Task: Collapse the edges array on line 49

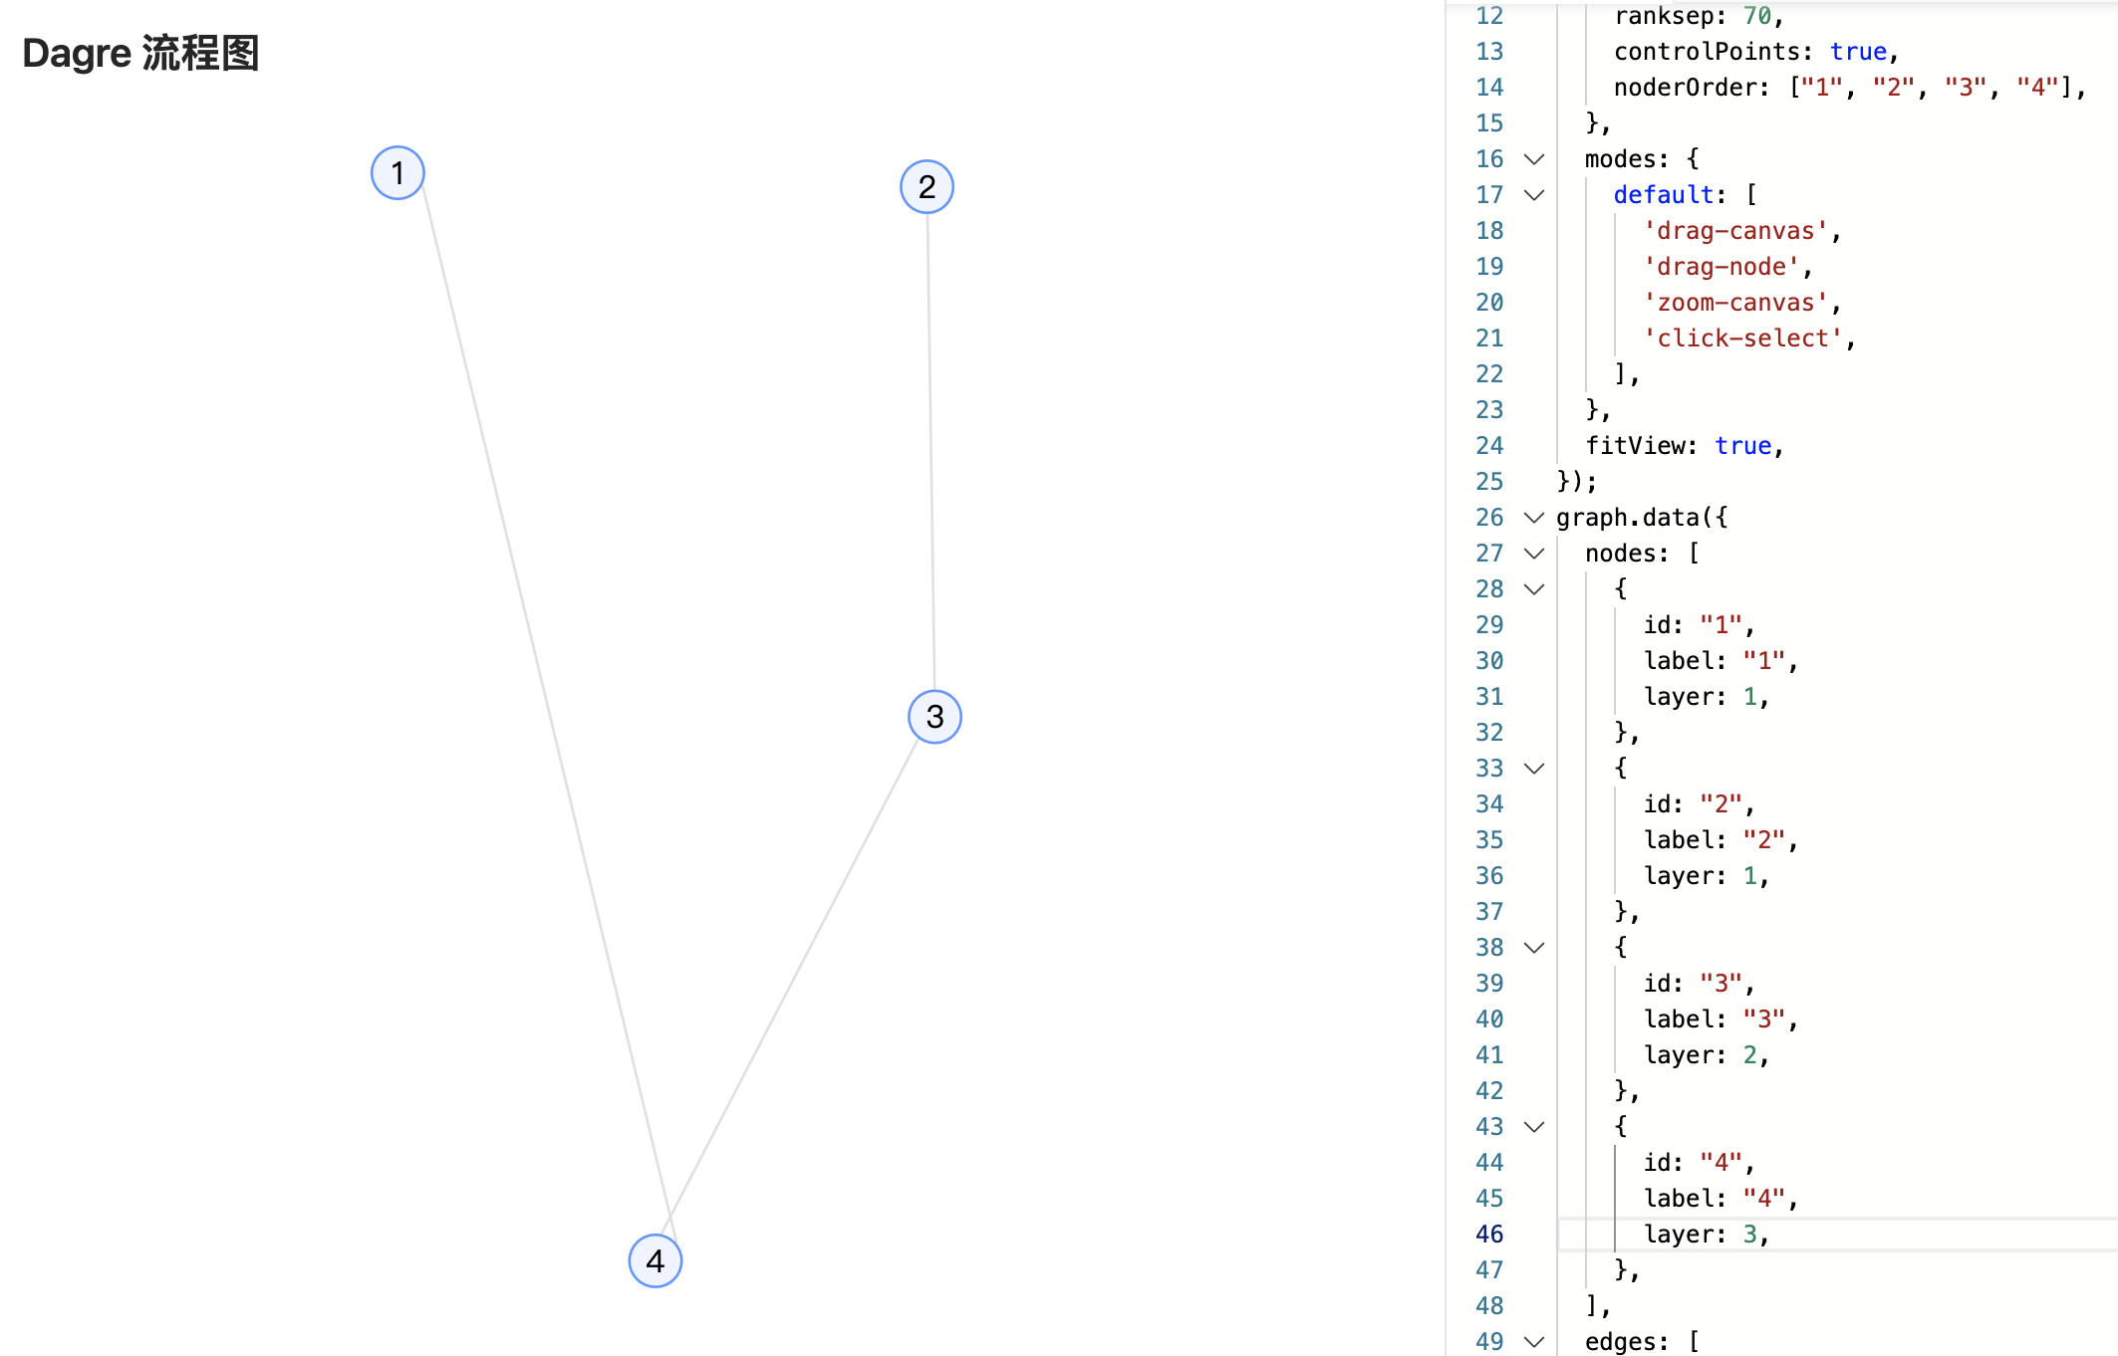Action: click(x=1534, y=1341)
